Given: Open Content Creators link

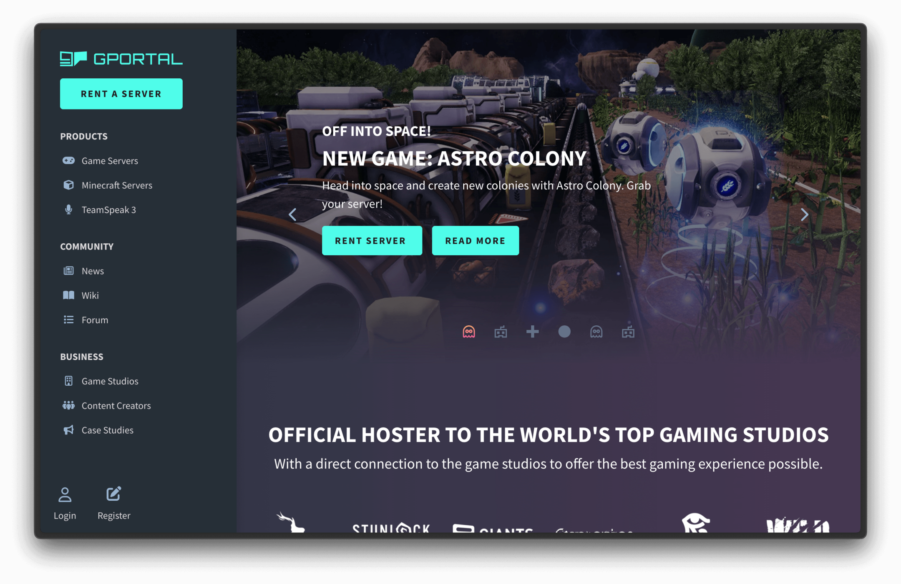Looking at the screenshot, I should tap(116, 406).
